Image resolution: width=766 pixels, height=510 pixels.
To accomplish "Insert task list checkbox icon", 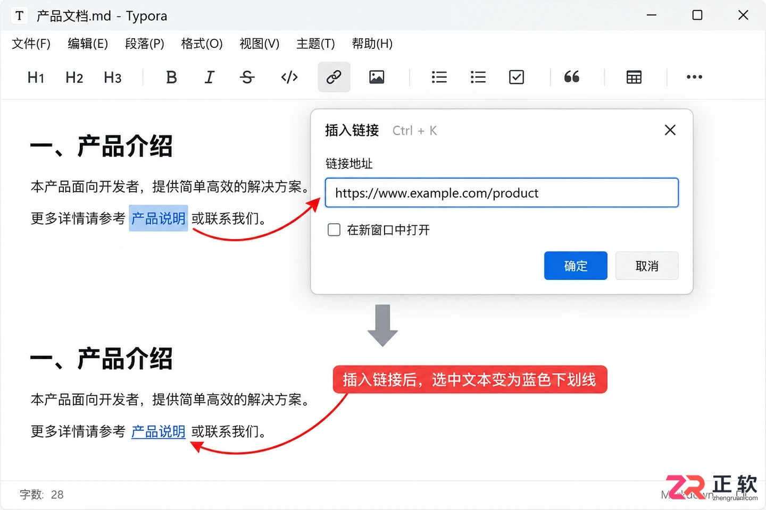I will (x=517, y=78).
